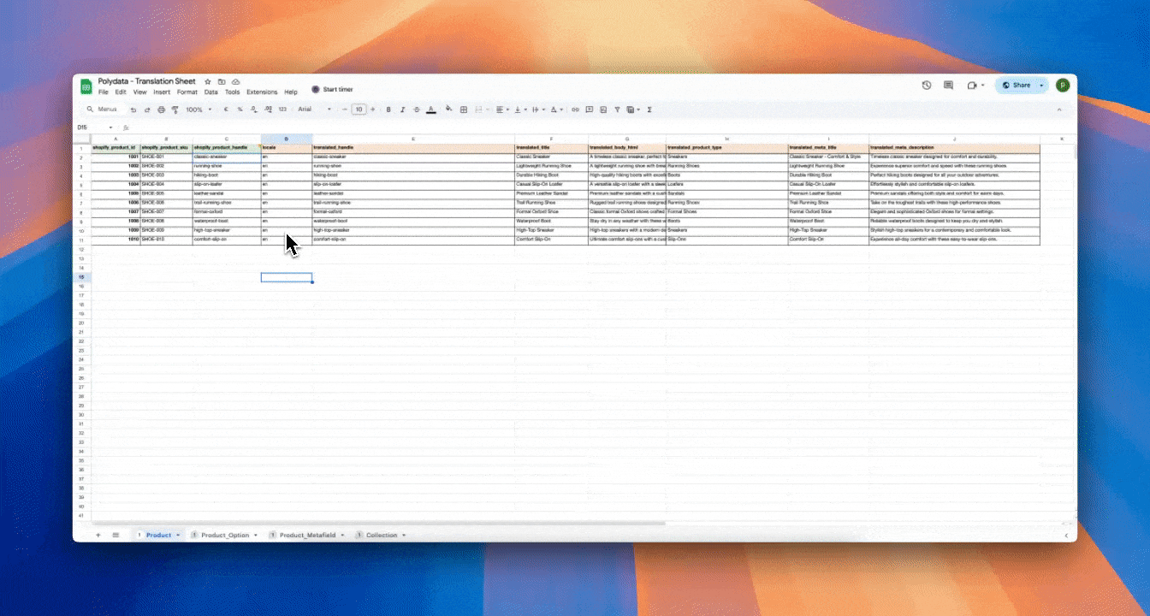Image resolution: width=1150 pixels, height=616 pixels.
Task: Click the Start timer button
Action: click(332, 89)
